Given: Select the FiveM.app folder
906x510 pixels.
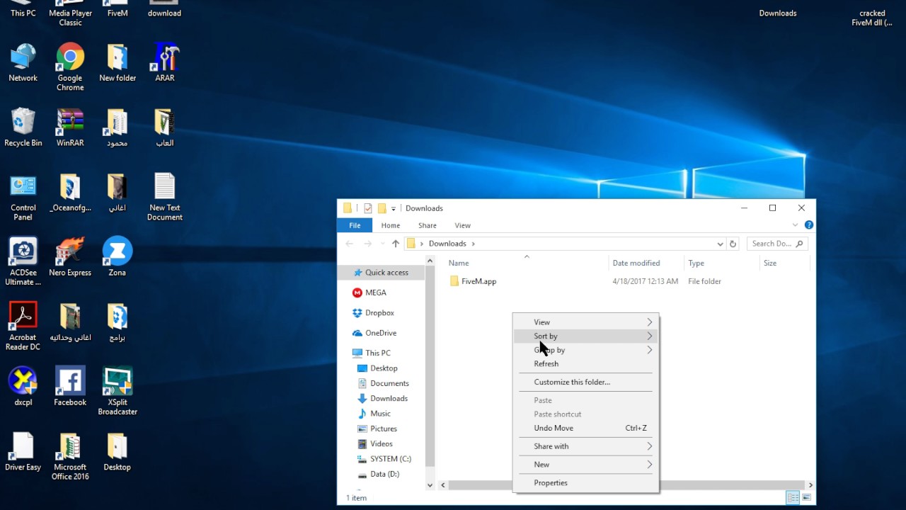Looking at the screenshot, I should pyautogui.click(x=474, y=281).
